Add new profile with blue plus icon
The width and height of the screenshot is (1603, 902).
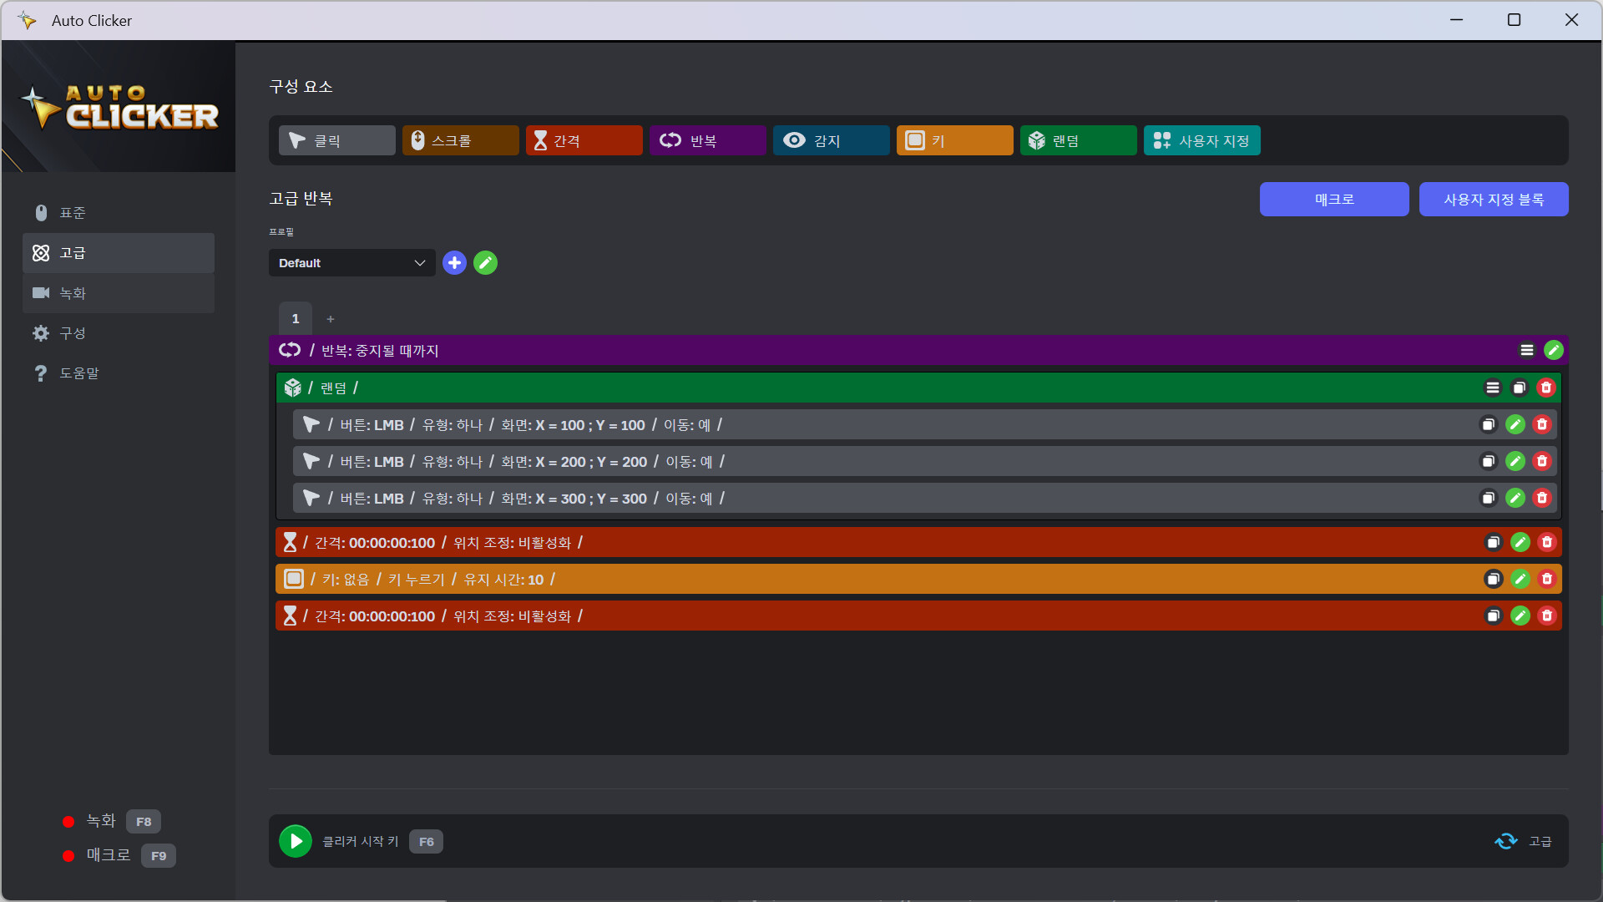coord(454,263)
